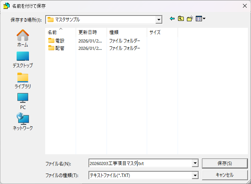The width and height of the screenshot is (251, 184).
Task: Close the 名前を付けて保存 dialog
Action: (x=244, y=6)
